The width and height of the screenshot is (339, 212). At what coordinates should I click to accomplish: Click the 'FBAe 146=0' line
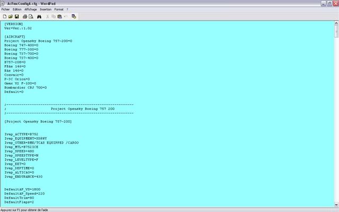(15, 66)
